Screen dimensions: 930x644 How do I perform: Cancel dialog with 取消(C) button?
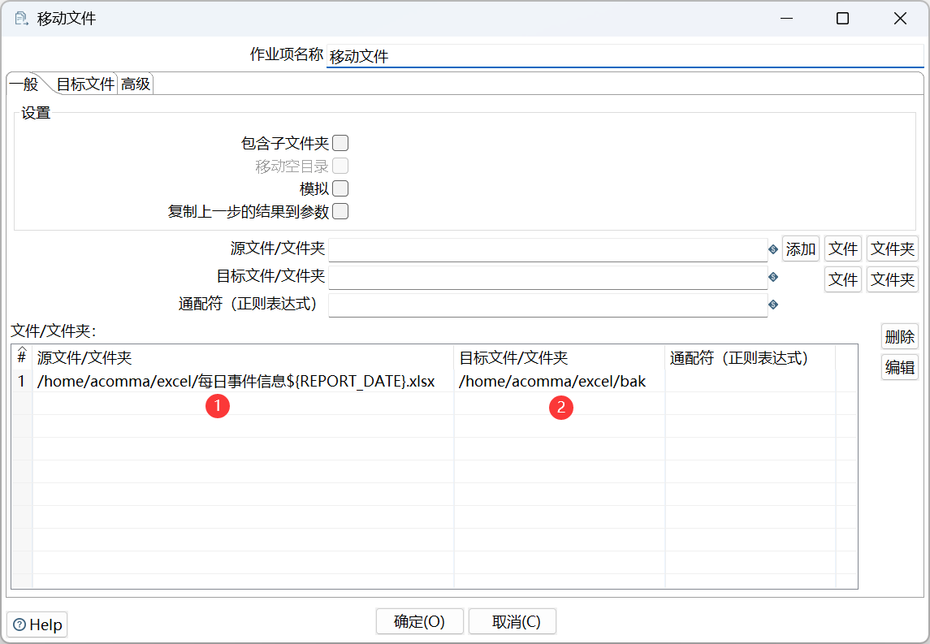(x=513, y=621)
